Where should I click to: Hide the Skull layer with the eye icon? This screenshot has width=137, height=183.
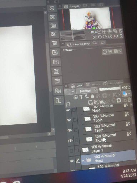point(70,141)
